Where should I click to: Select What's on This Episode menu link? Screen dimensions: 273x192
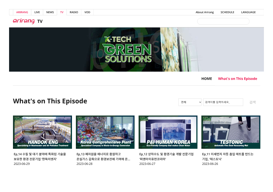237,79
